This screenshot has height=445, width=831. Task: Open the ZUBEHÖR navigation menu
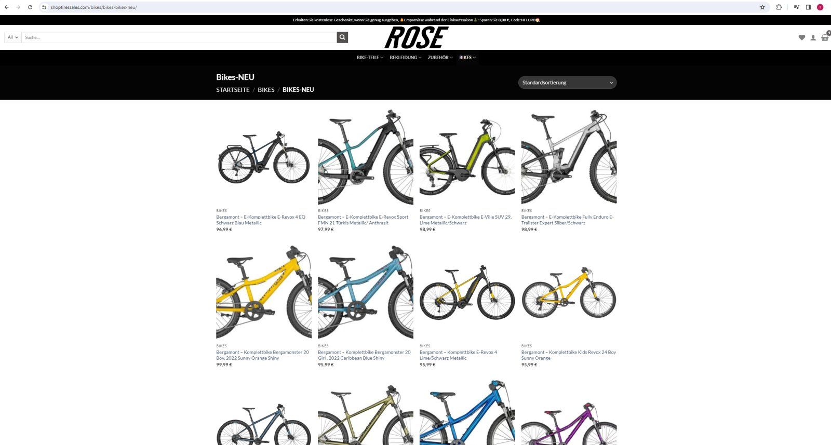point(440,58)
